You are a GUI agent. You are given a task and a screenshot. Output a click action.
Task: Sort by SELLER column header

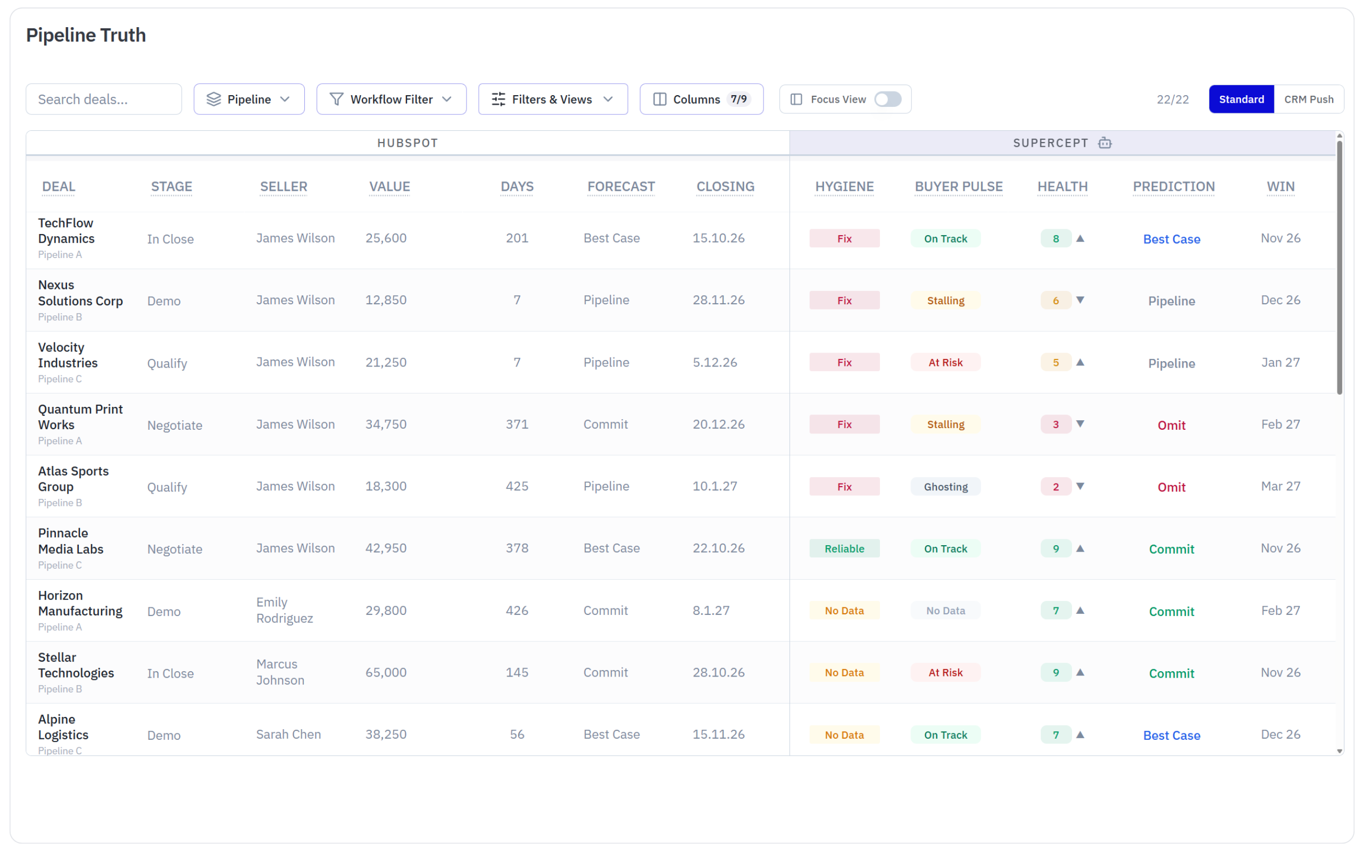pyautogui.click(x=284, y=186)
